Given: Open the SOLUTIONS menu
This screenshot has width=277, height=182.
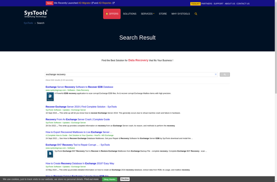Looking at the screenshot, I should point(129,14).
